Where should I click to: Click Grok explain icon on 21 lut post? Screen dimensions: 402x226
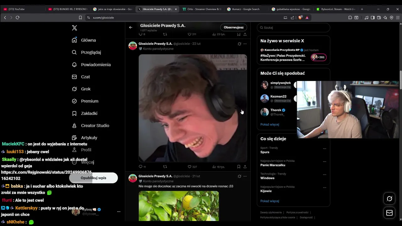239,176
